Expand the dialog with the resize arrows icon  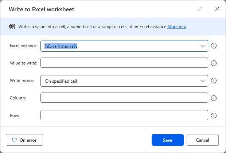pyautogui.click(x=200, y=9)
